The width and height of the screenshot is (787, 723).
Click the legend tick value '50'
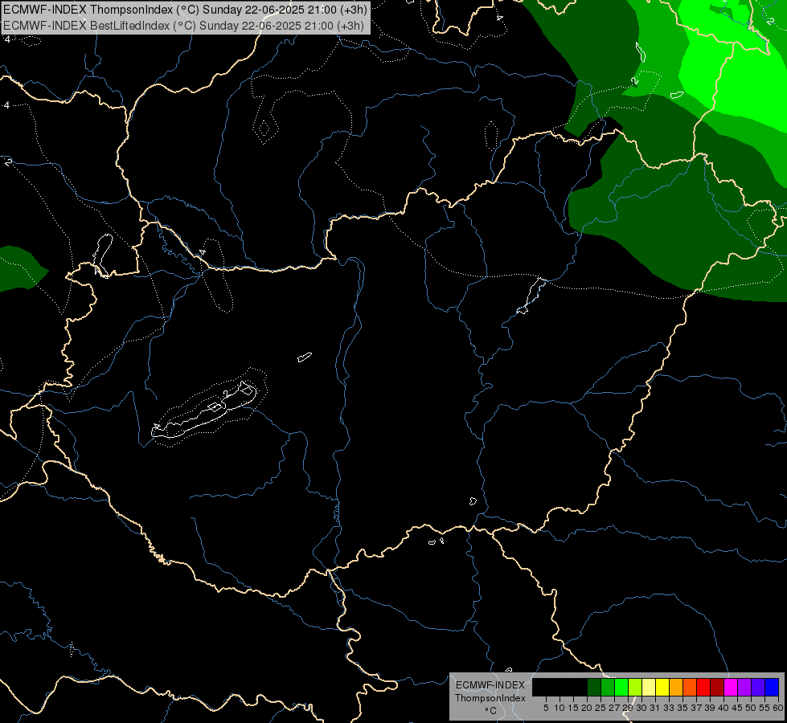click(750, 708)
